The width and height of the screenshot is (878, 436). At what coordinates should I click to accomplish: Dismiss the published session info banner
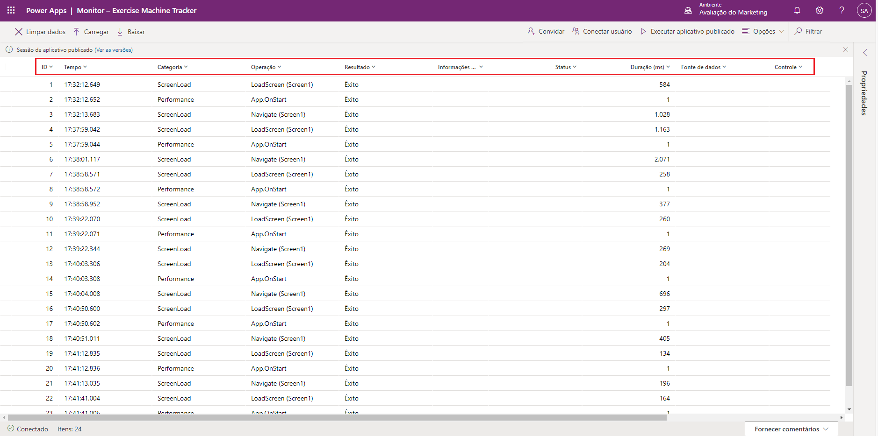click(845, 49)
